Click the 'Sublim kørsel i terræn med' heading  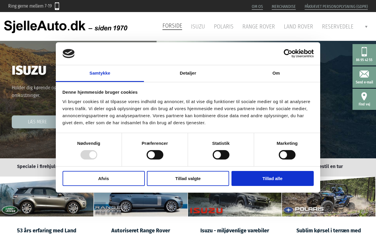click(x=329, y=231)
